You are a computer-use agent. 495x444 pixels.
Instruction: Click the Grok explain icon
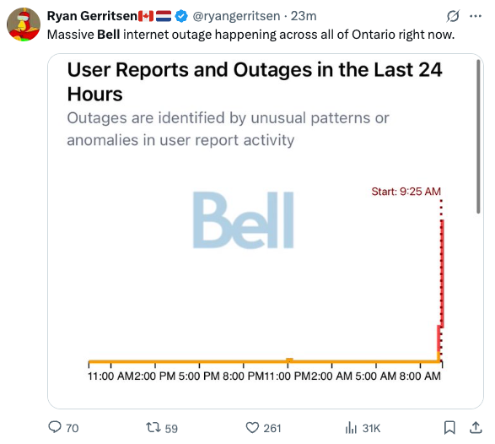click(x=453, y=16)
